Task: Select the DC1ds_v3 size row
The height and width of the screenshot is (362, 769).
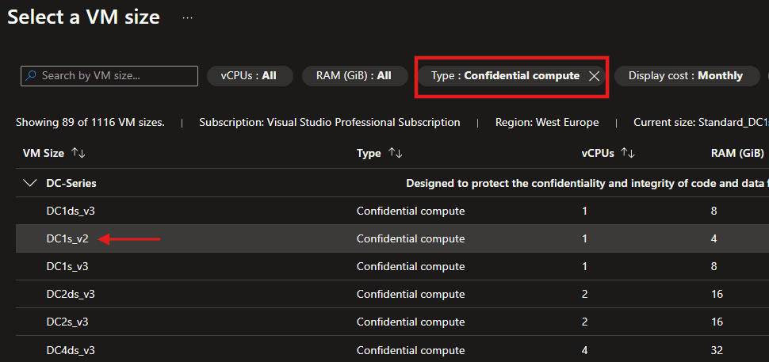Action: point(71,211)
